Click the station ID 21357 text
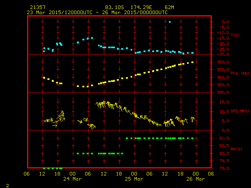The image size is (251, 188). pos(38,7)
